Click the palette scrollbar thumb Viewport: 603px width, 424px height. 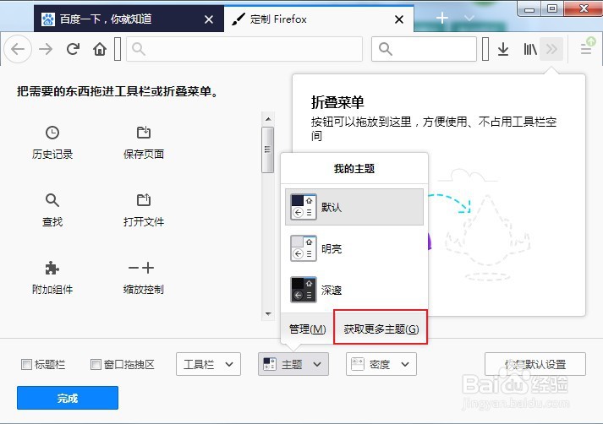pyautogui.click(x=267, y=149)
